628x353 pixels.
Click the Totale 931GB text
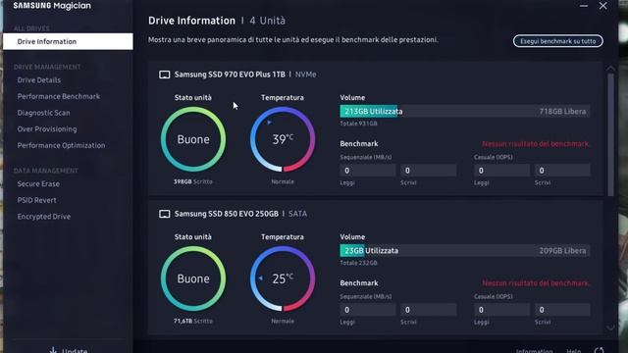(358, 124)
